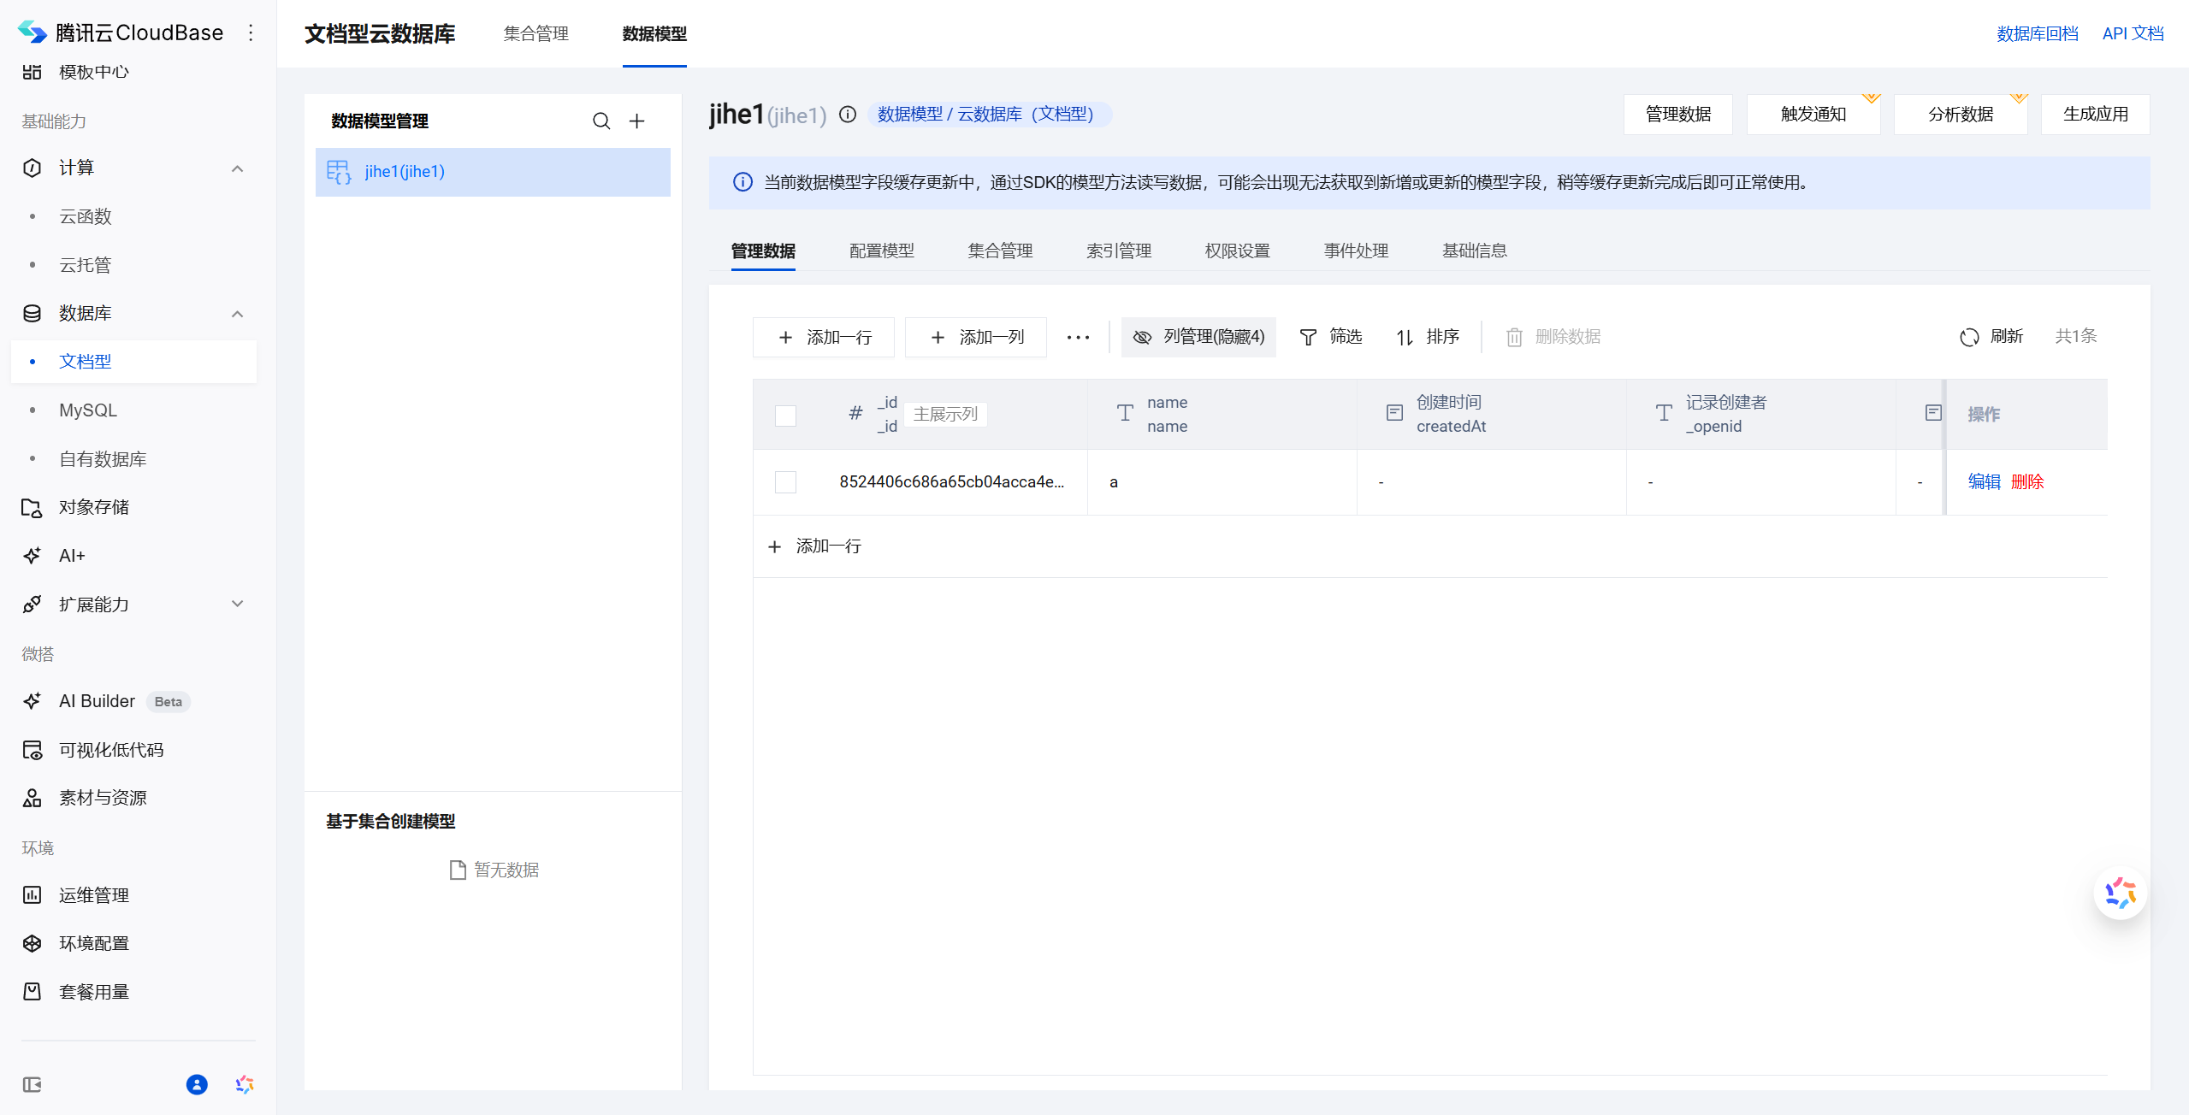Check the row 8524406c686a65cb04acca4e checkbox
This screenshot has height=1115, width=2189.
pyautogui.click(x=785, y=482)
